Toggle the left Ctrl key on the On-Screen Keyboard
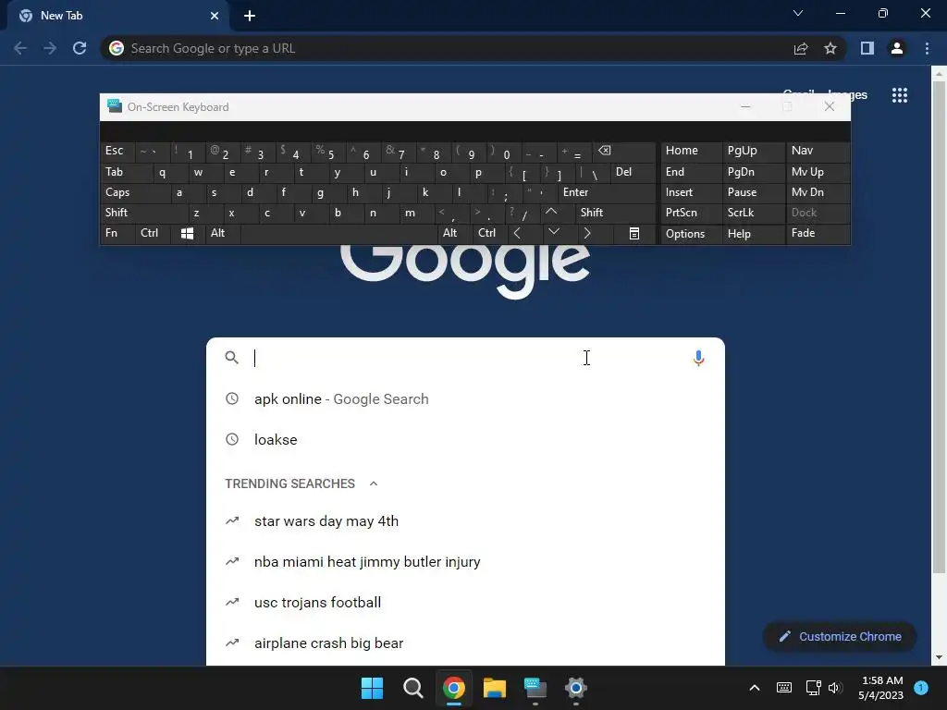Screen dimensions: 947x710 tap(153, 233)
